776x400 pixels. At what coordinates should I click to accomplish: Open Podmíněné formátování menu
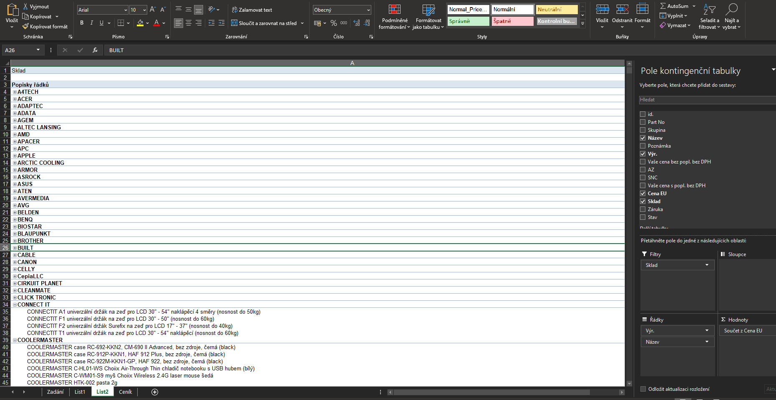click(x=394, y=17)
